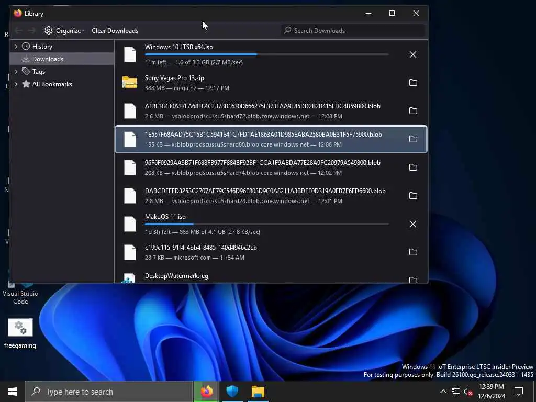This screenshot has height=402, width=536.
Task: Select Tags in the sidebar
Action: point(62,71)
